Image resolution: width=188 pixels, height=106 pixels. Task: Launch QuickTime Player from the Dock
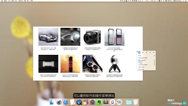click(x=79, y=102)
